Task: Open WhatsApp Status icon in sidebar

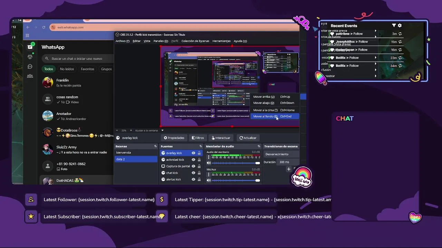Action: [30, 57]
